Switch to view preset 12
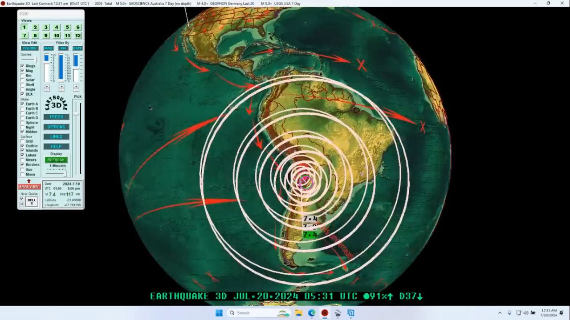This screenshot has width=570, height=320. pyautogui.click(x=78, y=36)
